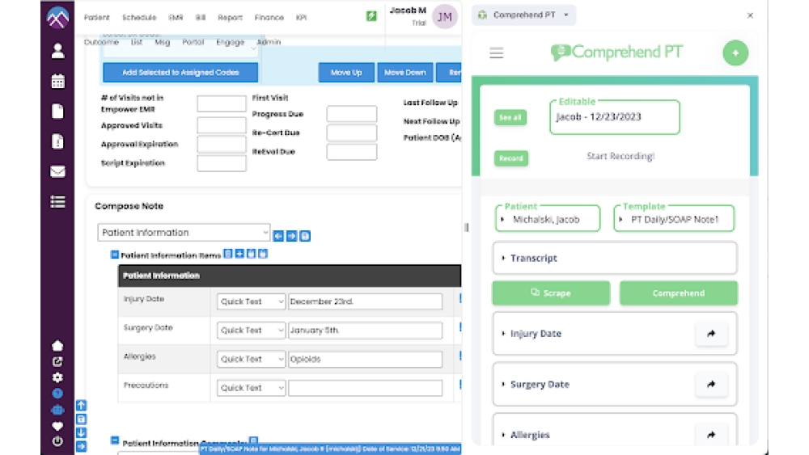Click the Move Down button
The image size is (809, 455).
pos(405,73)
